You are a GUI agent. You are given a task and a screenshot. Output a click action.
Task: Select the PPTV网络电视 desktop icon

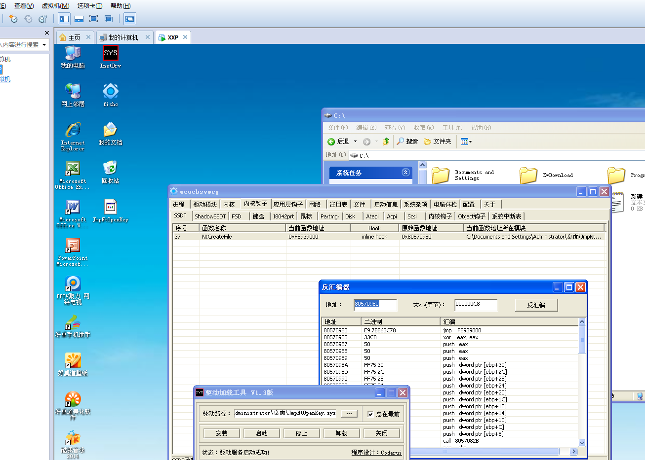73,290
